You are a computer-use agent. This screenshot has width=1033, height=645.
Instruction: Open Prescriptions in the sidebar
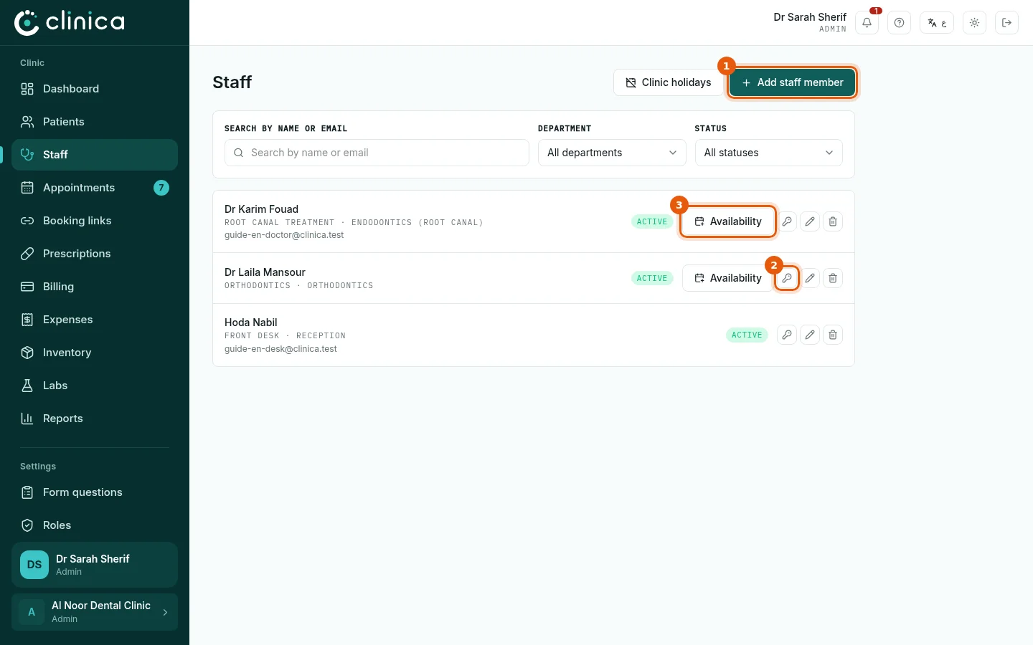tap(95, 254)
